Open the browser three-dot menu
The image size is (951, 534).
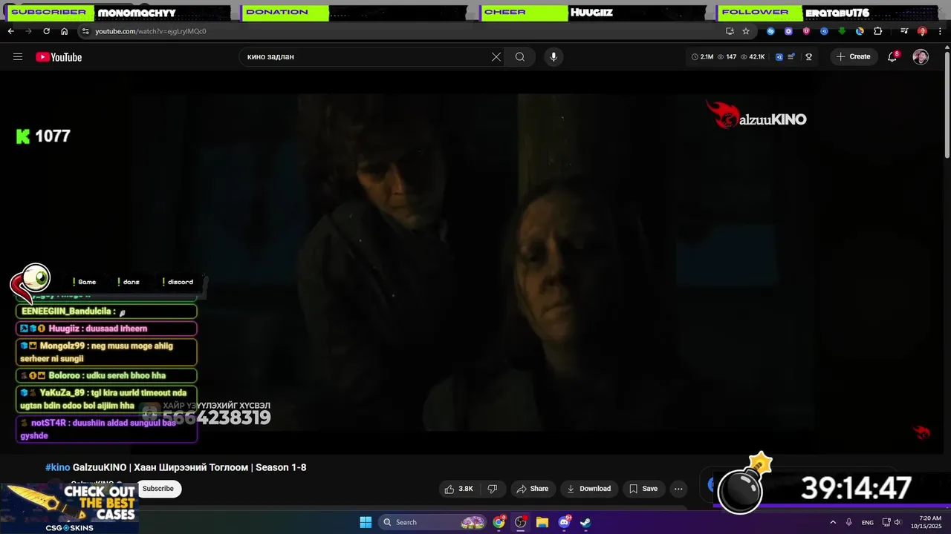(940, 31)
